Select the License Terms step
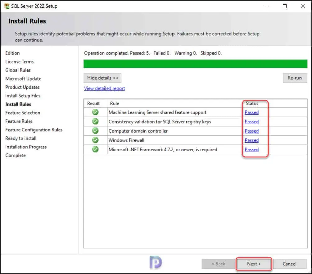The image size is (312, 274). 20,62
